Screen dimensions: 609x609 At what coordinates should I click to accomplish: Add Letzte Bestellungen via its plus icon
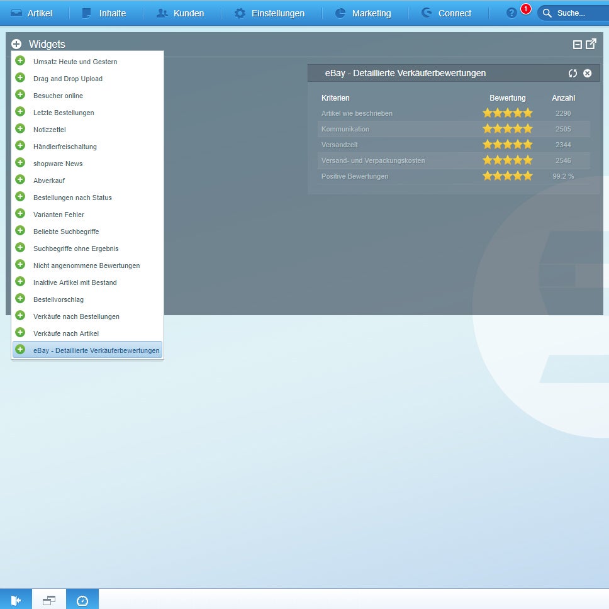pyautogui.click(x=20, y=112)
